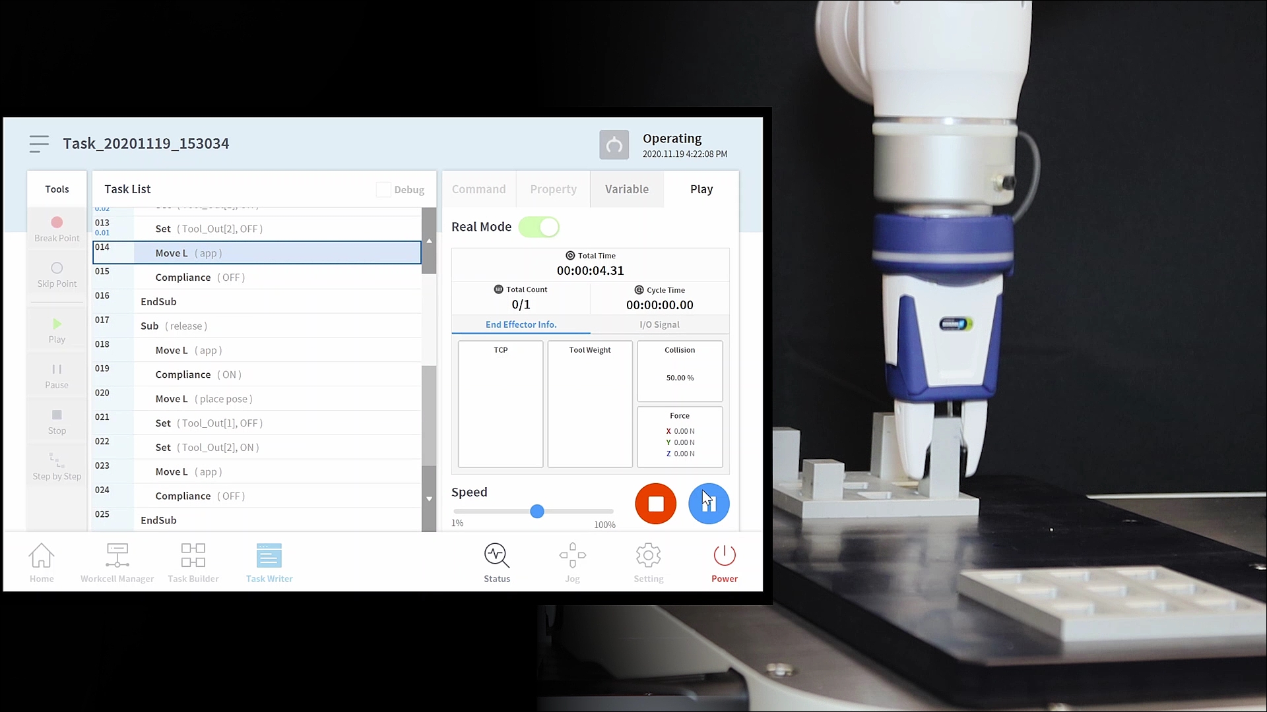This screenshot has height=712, width=1267.
Task: Click the Tools panel header
Action: click(x=57, y=189)
